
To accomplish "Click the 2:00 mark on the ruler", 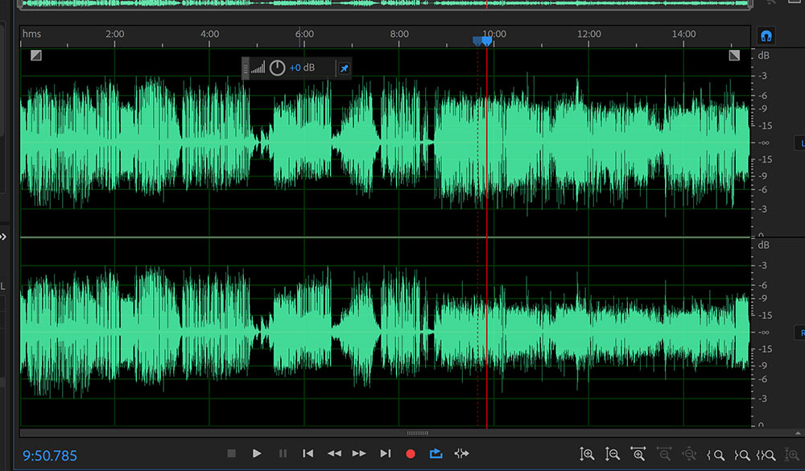I will click(x=115, y=34).
